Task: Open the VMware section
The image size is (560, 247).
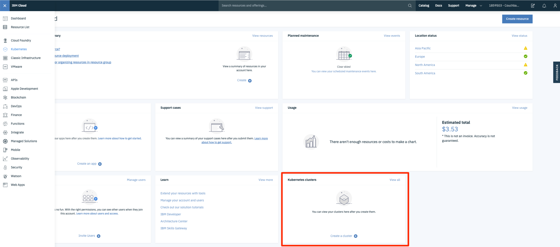Action: coord(17,67)
